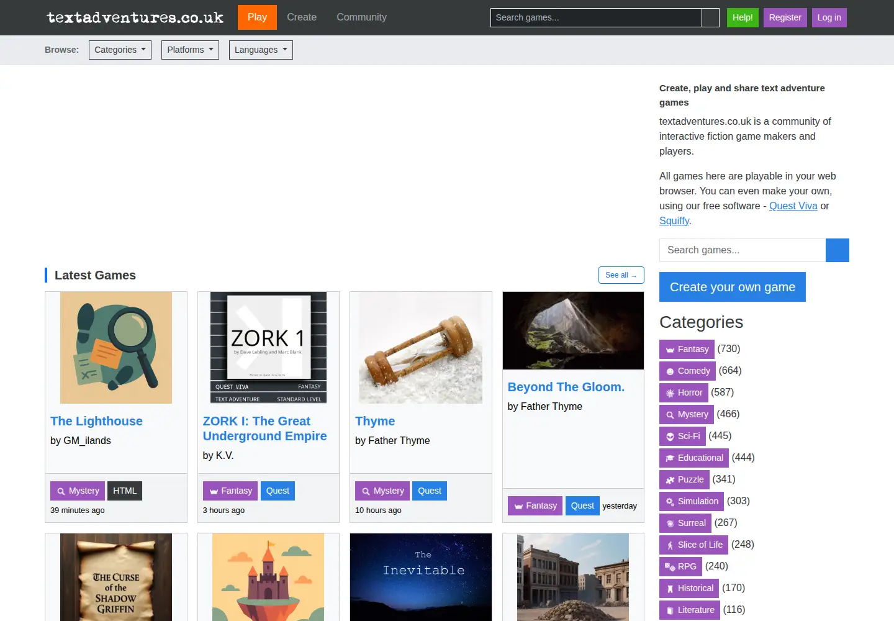Open the textadventures.co.uk site logo
The height and width of the screenshot is (621, 894).
[135, 17]
